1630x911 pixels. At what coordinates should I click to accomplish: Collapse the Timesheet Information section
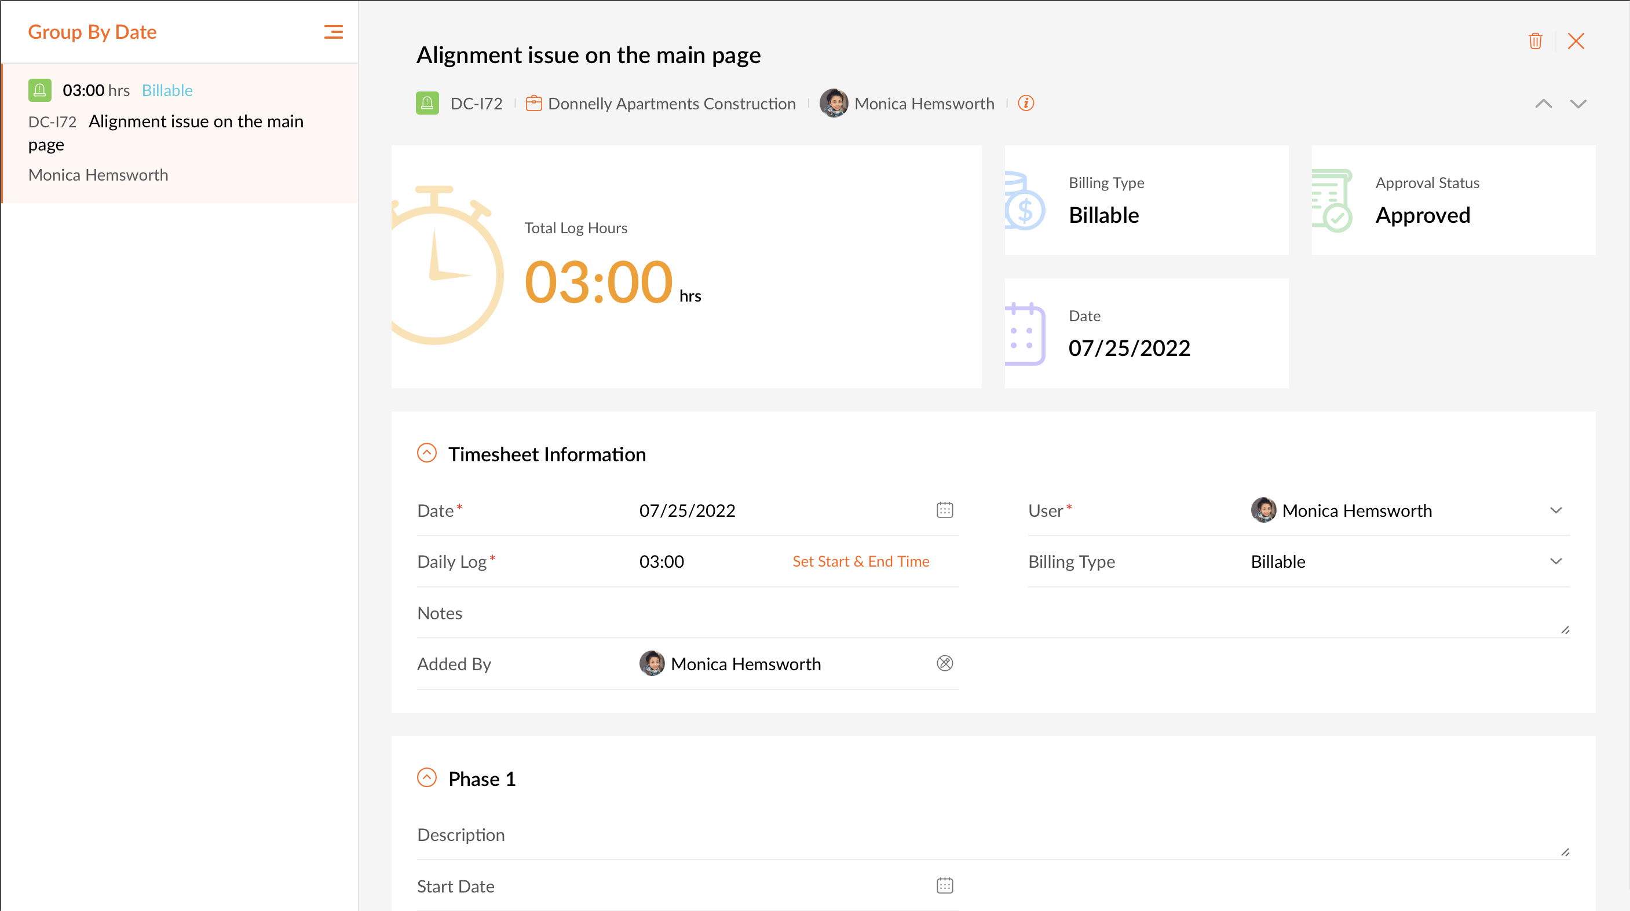click(x=427, y=453)
